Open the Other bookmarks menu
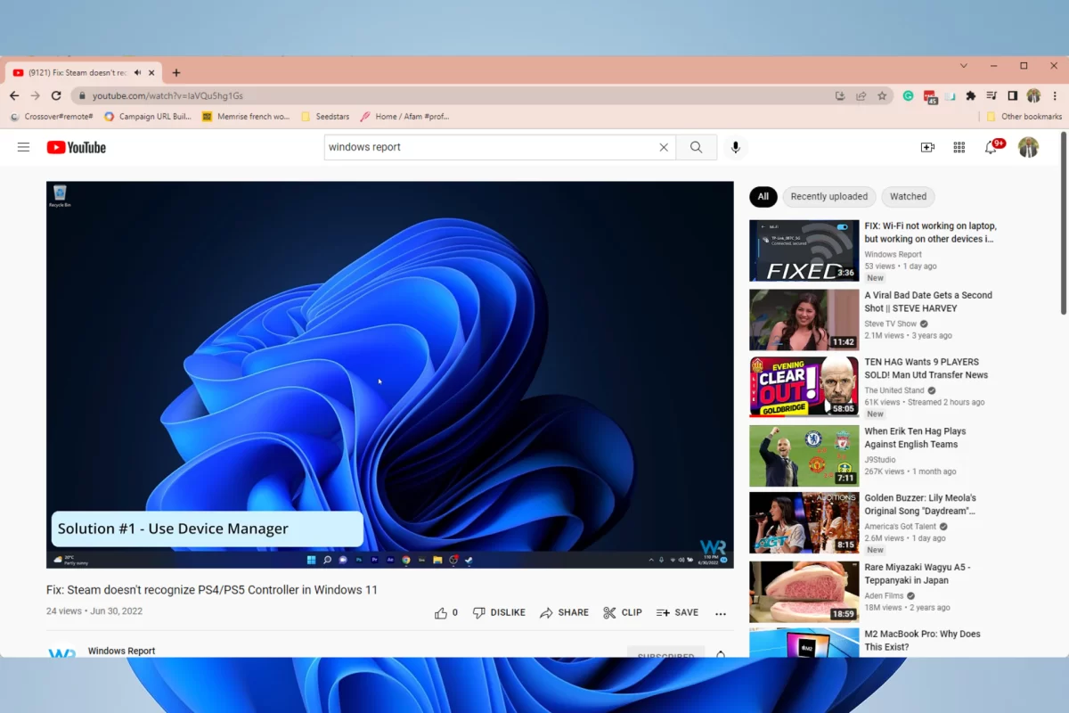This screenshot has width=1069, height=713. 1024,116
